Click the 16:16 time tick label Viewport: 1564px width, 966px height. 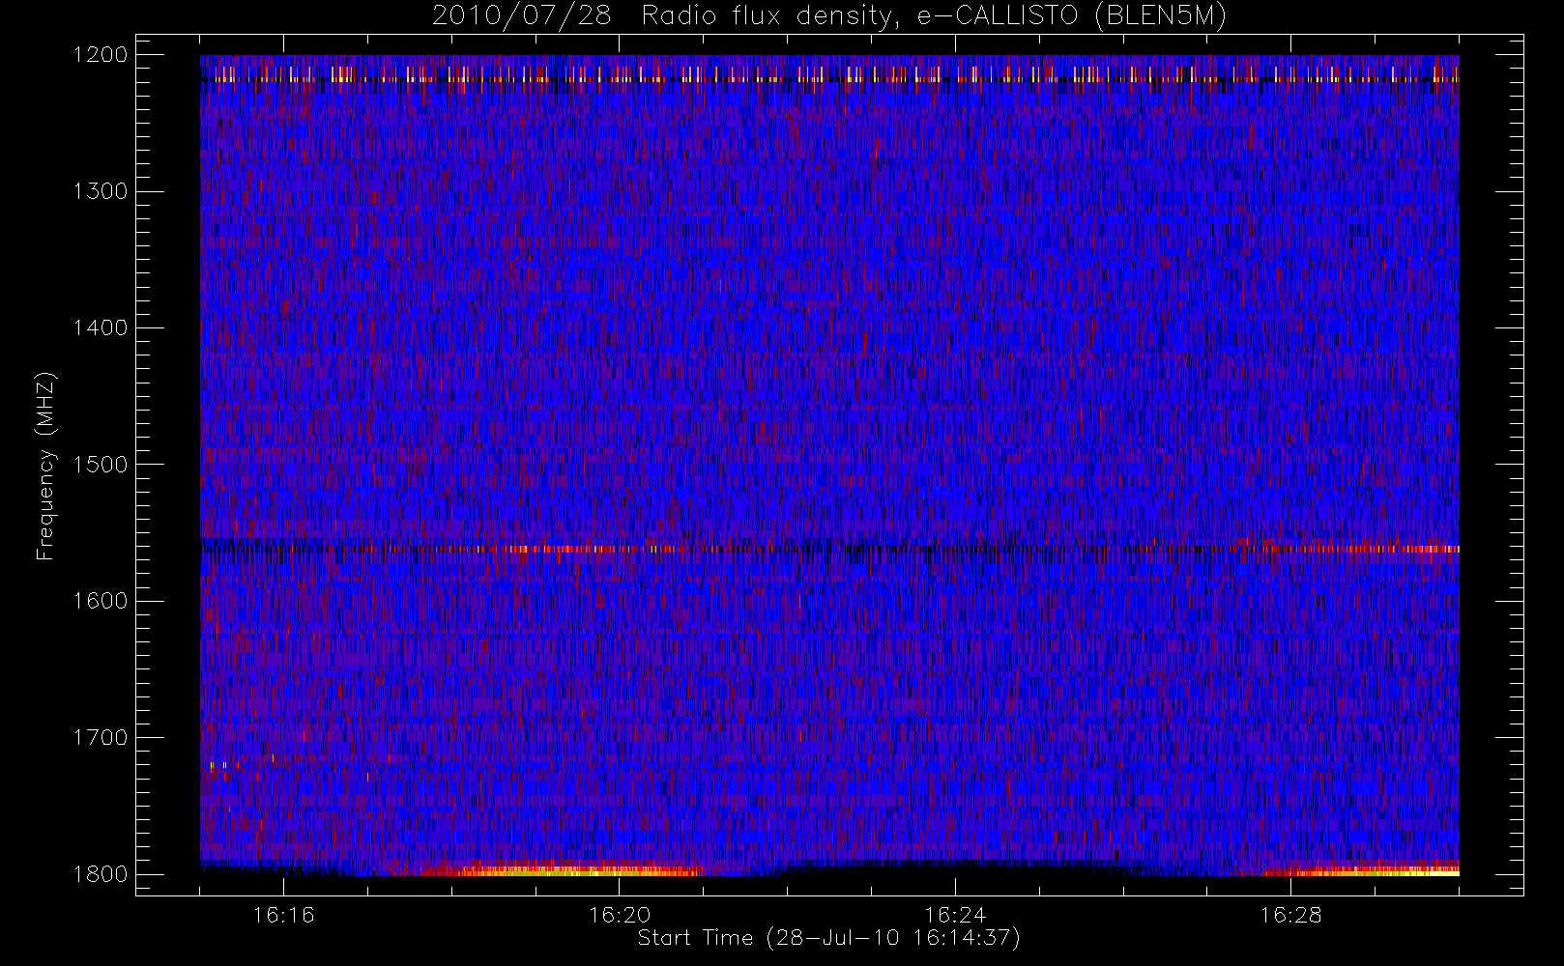point(284,915)
